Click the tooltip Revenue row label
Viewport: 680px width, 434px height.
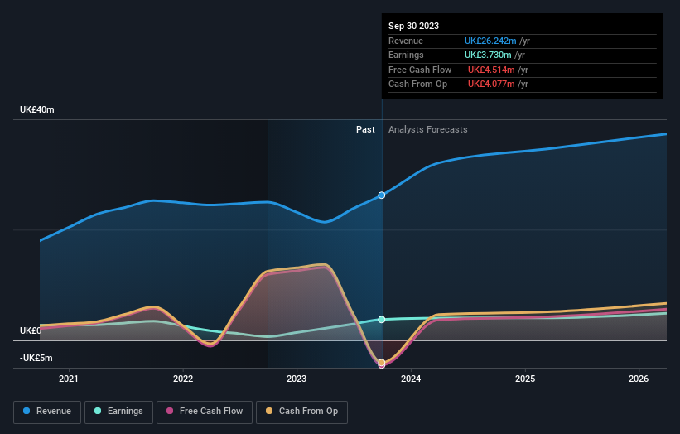point(406,41)
